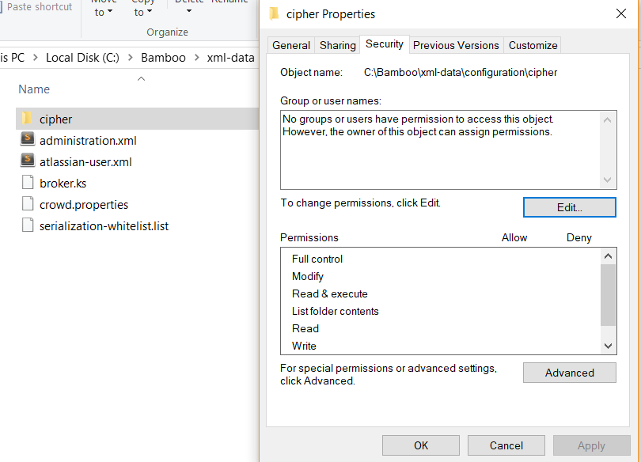Click the crowd.properties file icon
Image resolution: width=641 pixels, height=462 pixels.
[28, 203]
